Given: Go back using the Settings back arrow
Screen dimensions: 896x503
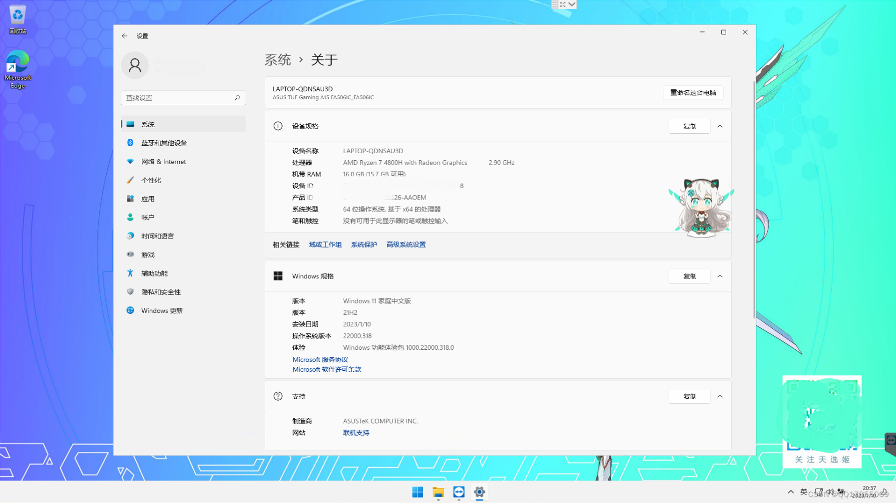Looking at the screenshot, I should coord(124,36).
